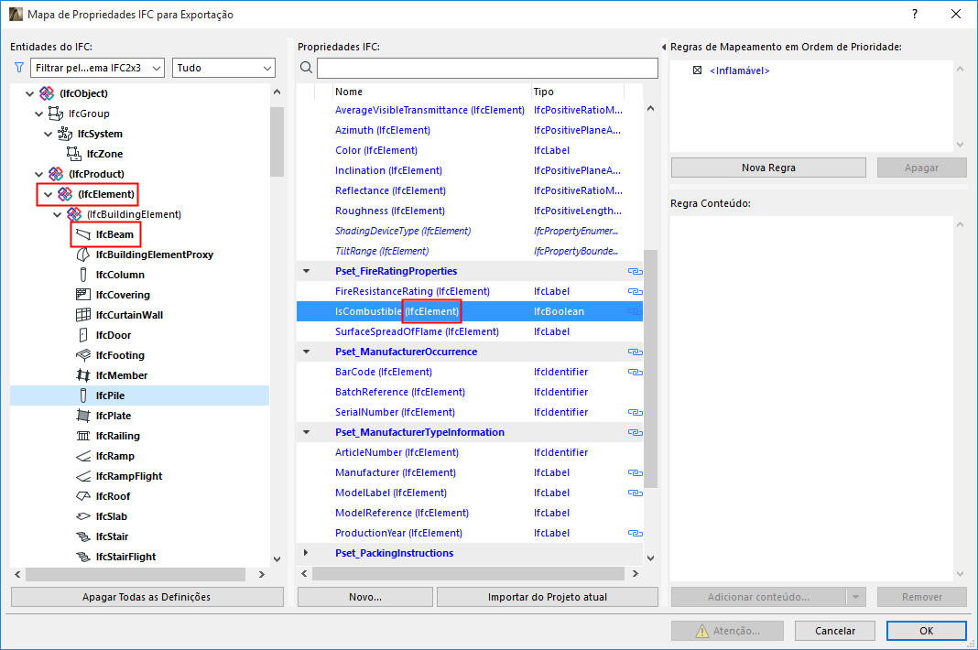Click the IfcStair icon
Image resolution: width=978 pixels, height=650 pixels.
83,536
